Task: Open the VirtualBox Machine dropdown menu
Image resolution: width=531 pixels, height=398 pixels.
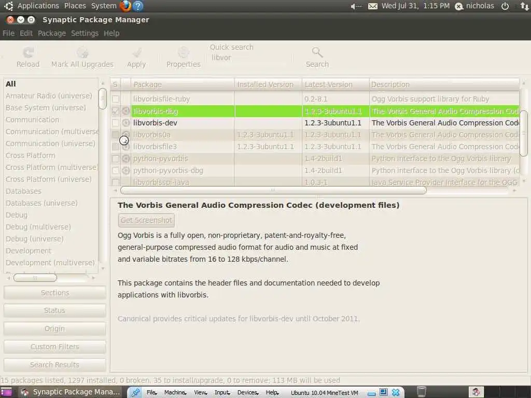Action: pyautogui.click(x=175, y=392)
